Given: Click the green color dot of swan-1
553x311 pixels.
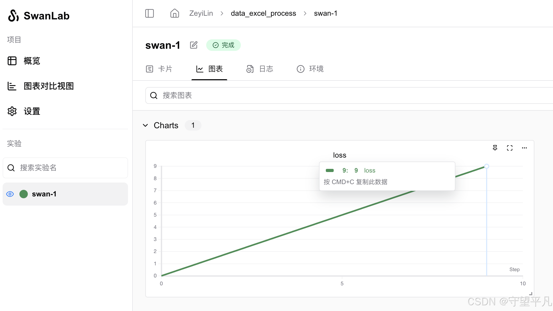Looking at the screenshot, I should click(x=24, y=194).
